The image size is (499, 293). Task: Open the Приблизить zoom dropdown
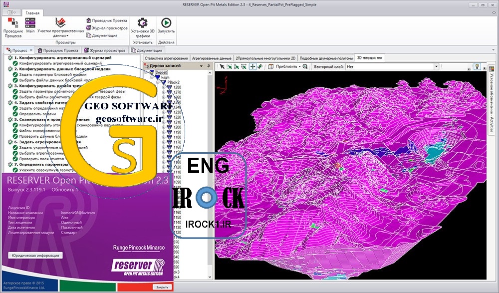[x=288, y=66]
